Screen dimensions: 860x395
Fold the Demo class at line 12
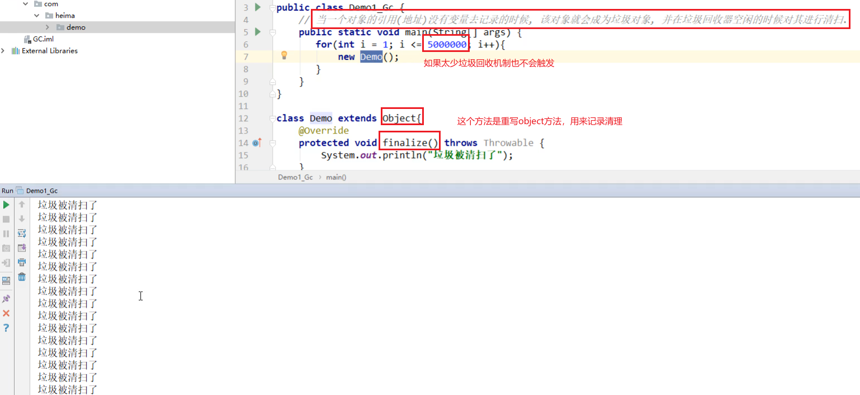point(272,118)
